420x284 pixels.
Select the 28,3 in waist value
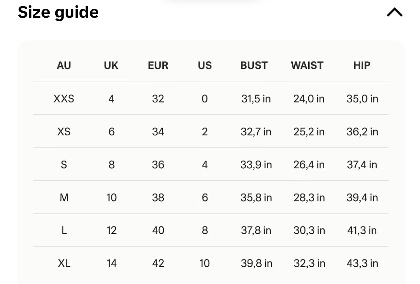(x=309, y=198)
